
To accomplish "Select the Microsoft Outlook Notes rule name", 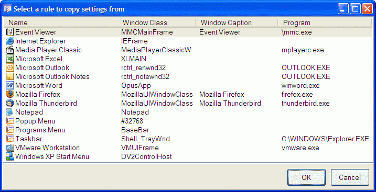I will 52,76.
